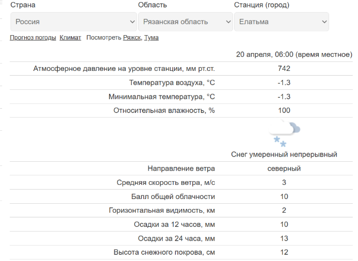
Task: Click the snow depth value 12
Action: pyautogui.click(x=284, y=252)
